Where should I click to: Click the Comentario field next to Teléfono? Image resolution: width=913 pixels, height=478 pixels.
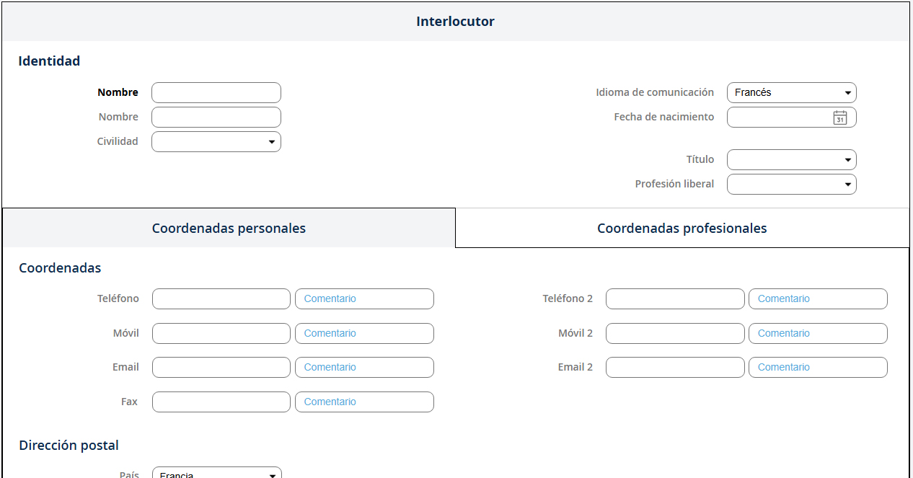coord(364,299)
